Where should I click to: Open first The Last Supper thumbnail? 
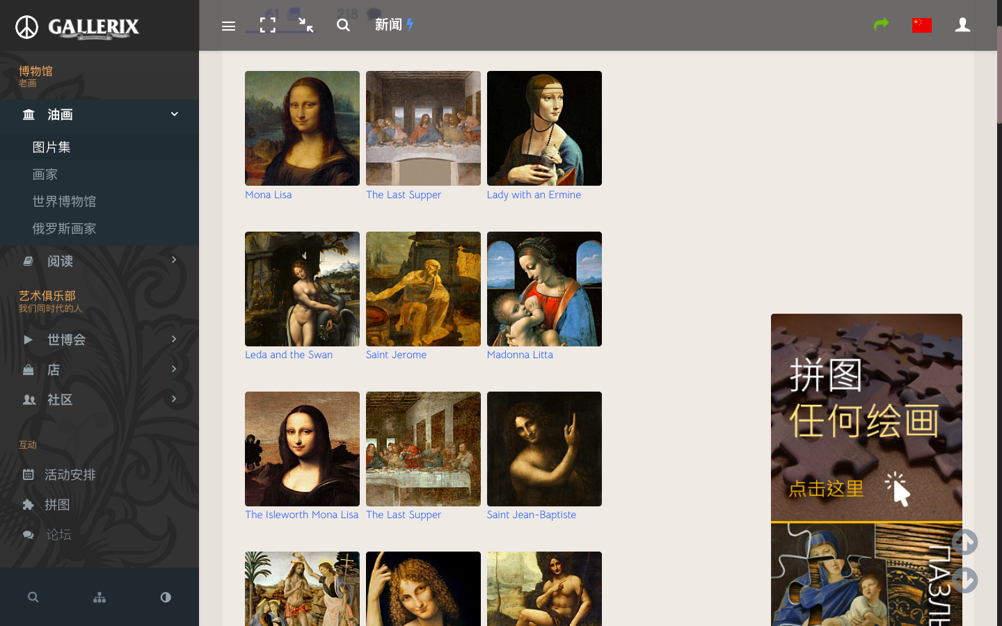point(423,128)
